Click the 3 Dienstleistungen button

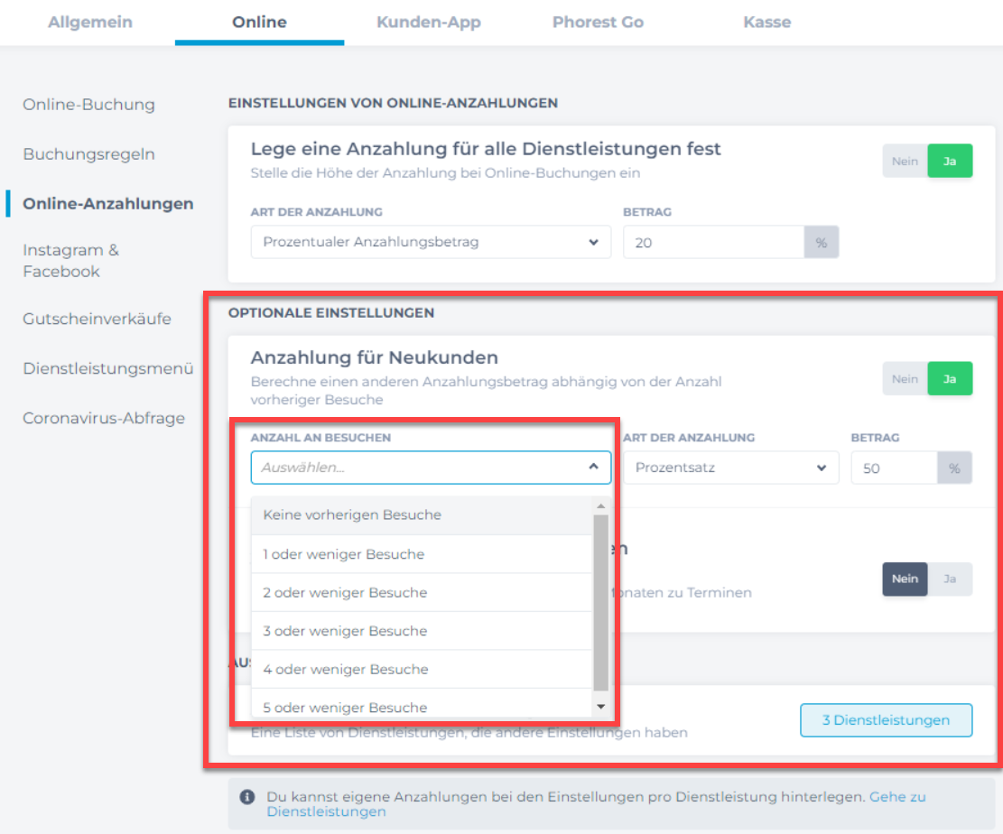[886, 720]
